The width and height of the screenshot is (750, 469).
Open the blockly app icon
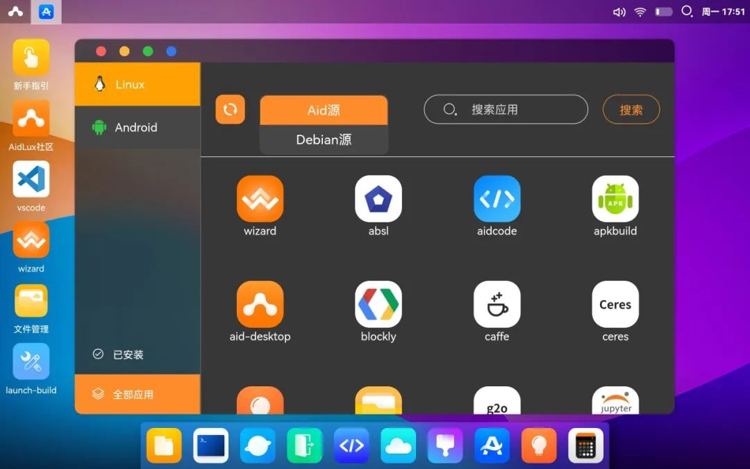(378, 304)
